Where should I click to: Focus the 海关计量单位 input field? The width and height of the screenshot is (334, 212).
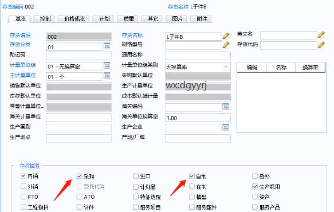79,117
